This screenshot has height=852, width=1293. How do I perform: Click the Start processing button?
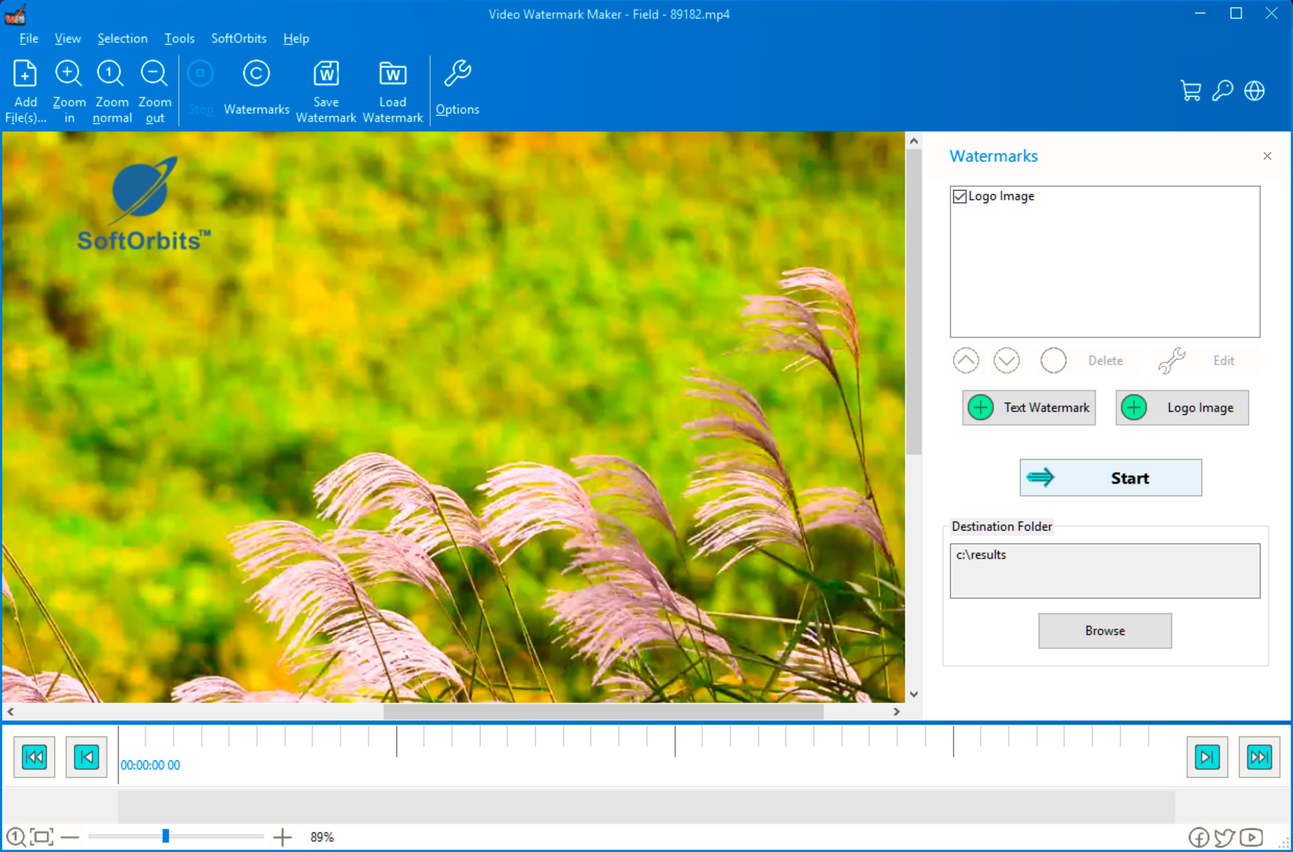[x=1106, y=478]
